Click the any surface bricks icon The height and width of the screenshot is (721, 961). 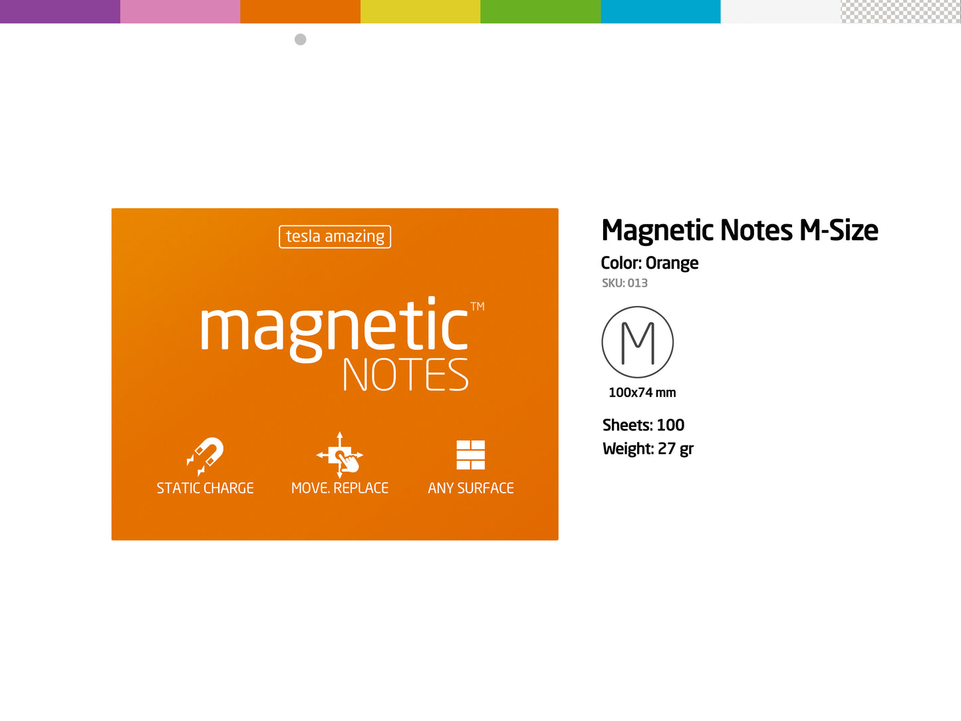(x=471, y=455)
